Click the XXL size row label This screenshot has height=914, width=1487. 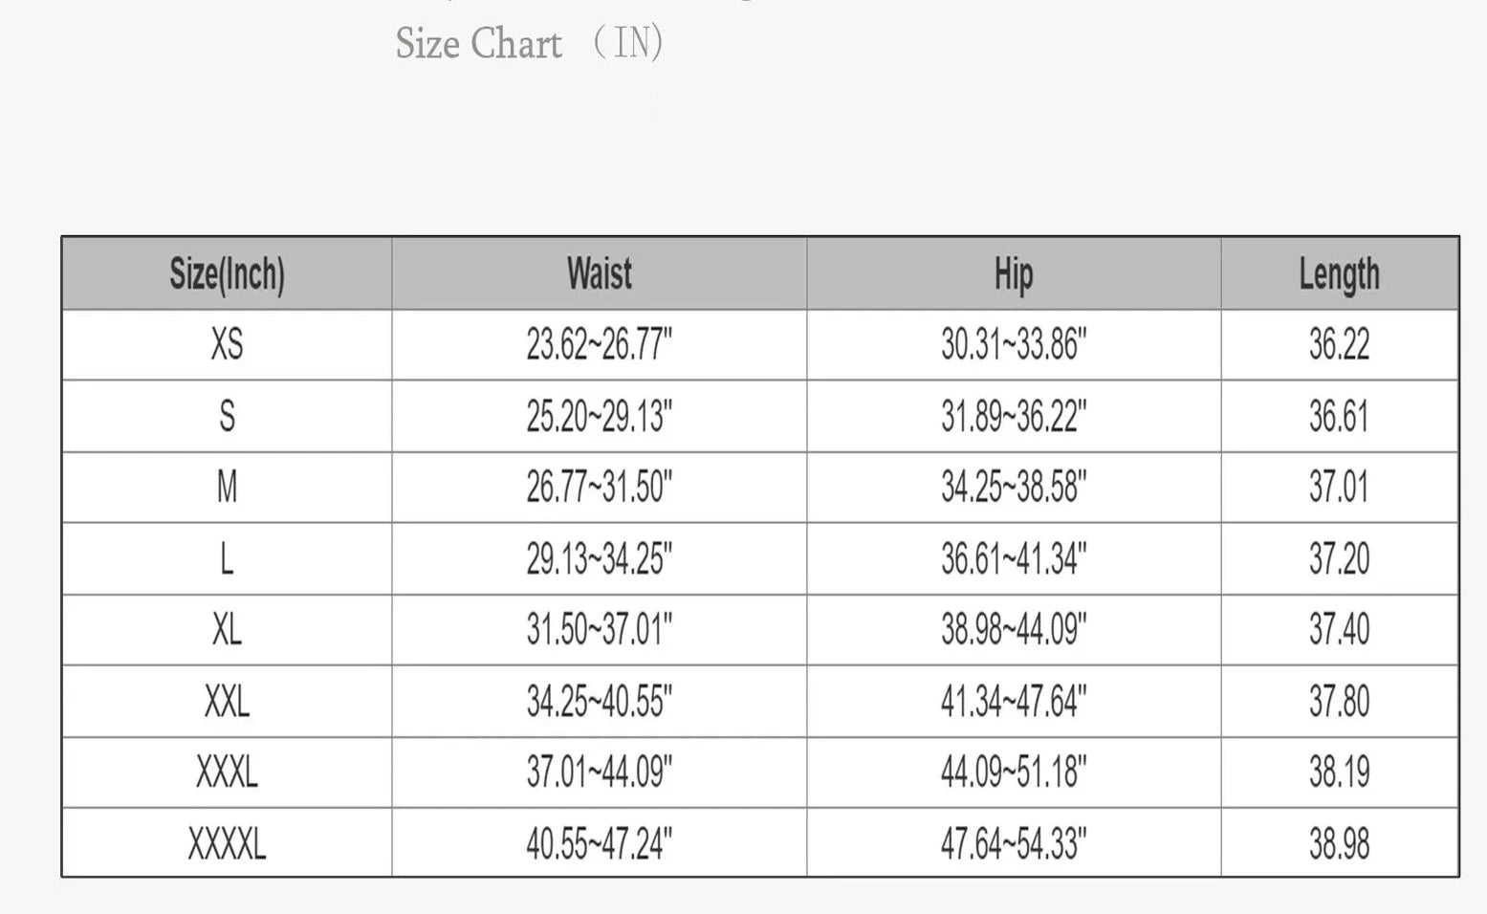coord(227,702)
